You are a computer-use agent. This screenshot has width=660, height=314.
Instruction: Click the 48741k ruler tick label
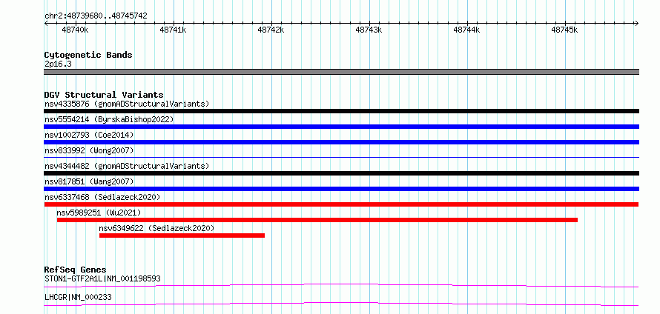tap(173, 30)
